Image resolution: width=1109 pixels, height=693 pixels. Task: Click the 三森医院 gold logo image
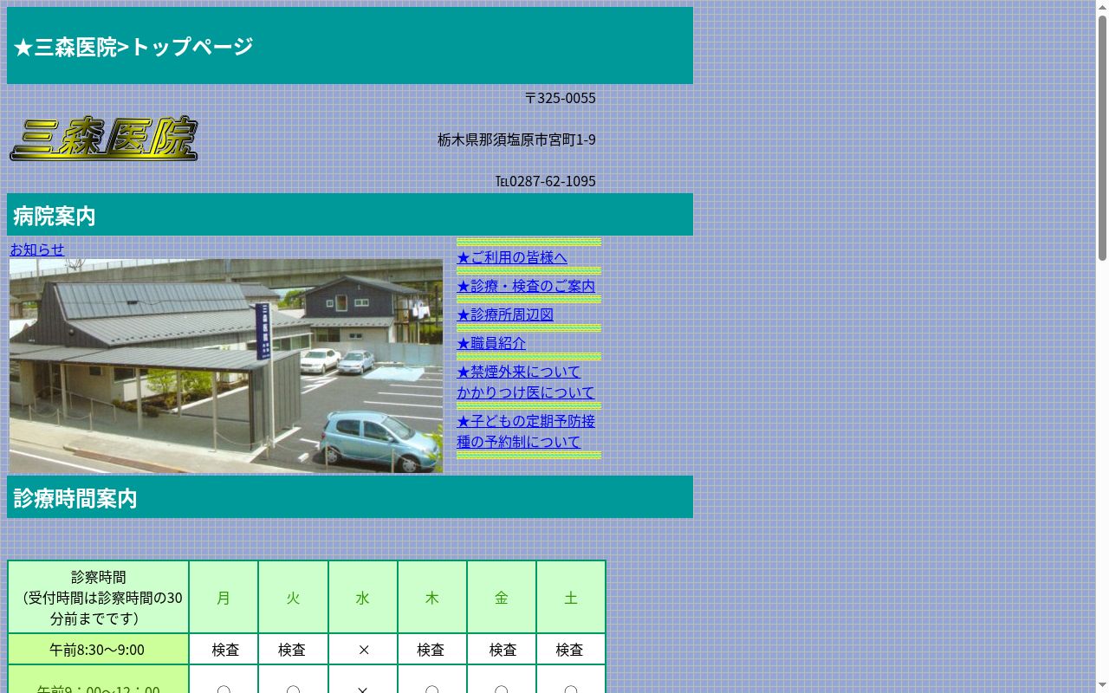click(x=104, y=139)
